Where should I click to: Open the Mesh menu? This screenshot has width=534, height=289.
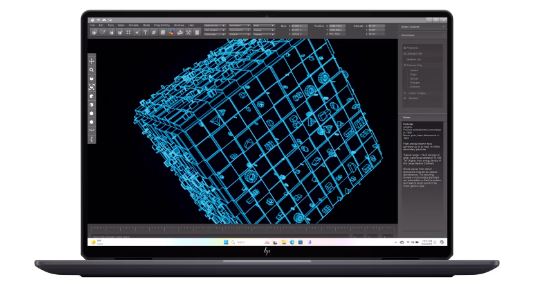(x=121, y=25)
